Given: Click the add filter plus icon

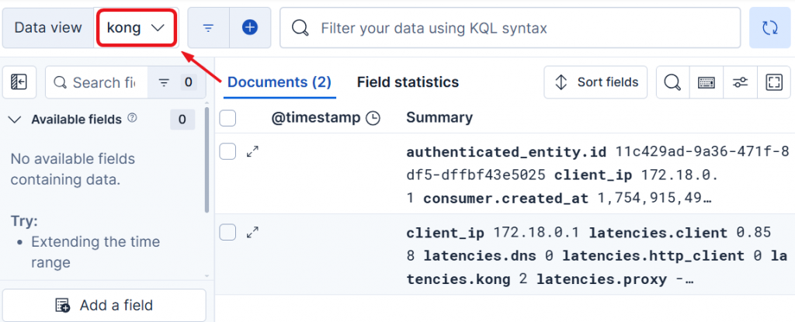Looking at the screenshot, I should [250, 28].
